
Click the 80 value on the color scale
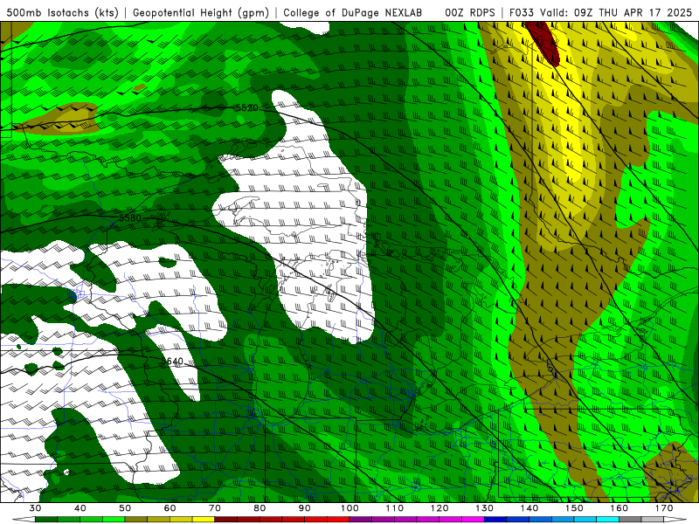pos(260,508)
